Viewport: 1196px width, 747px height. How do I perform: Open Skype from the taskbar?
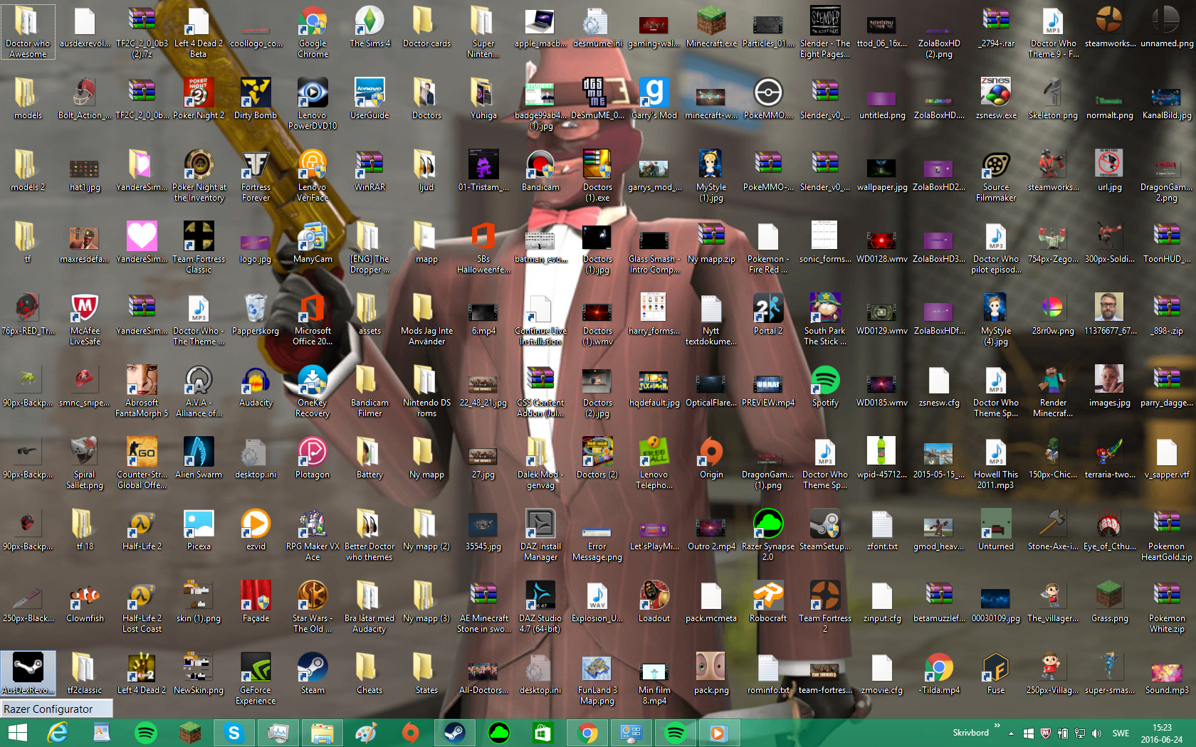point(234,733)
